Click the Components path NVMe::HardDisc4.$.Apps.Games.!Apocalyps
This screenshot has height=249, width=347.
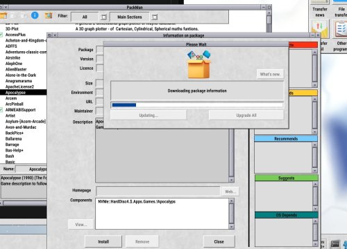[x=137, y=201]
